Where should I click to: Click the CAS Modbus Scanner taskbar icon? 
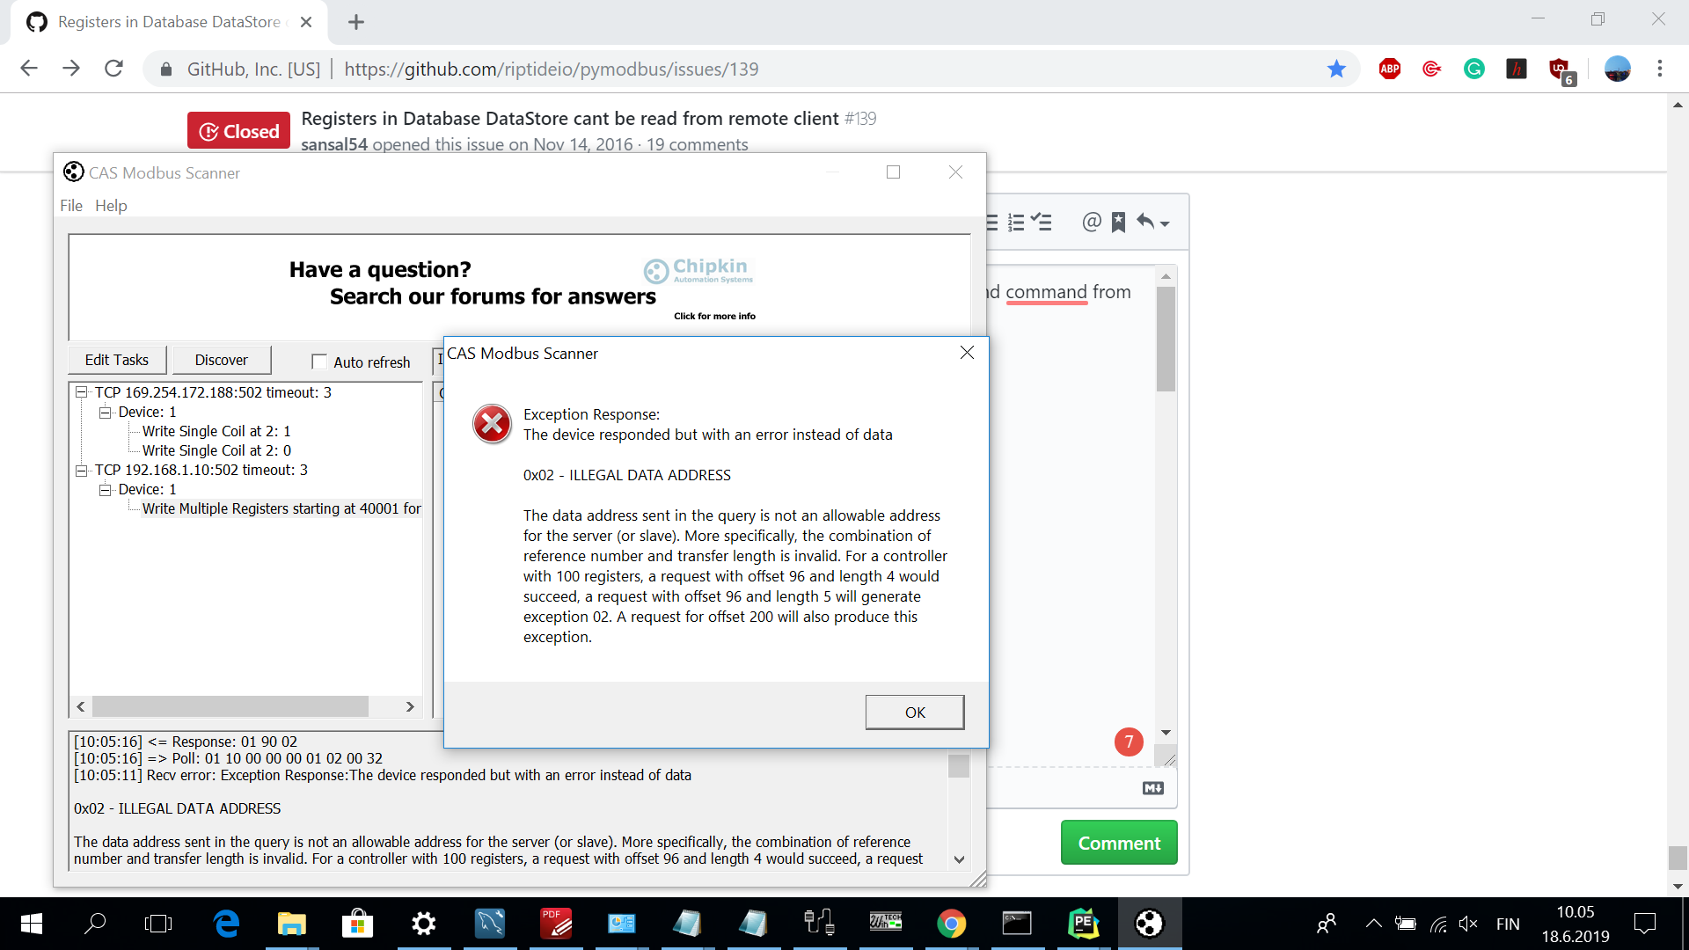click(x=1149, y=924)
